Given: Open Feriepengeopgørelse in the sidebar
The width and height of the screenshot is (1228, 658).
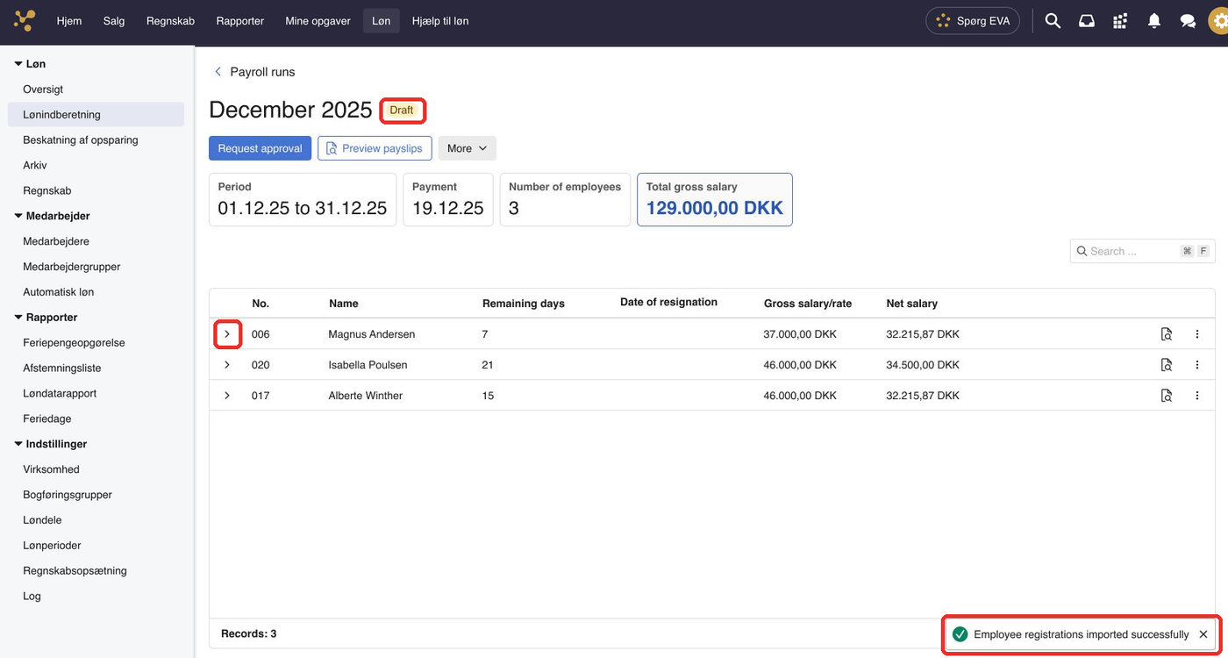Looking at the screenshot, I should [x=74, y=343].
